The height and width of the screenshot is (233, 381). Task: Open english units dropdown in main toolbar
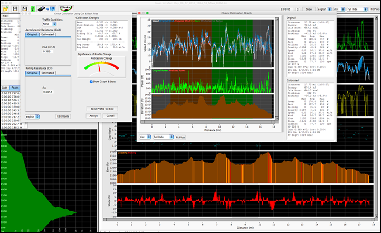[325, 9]
